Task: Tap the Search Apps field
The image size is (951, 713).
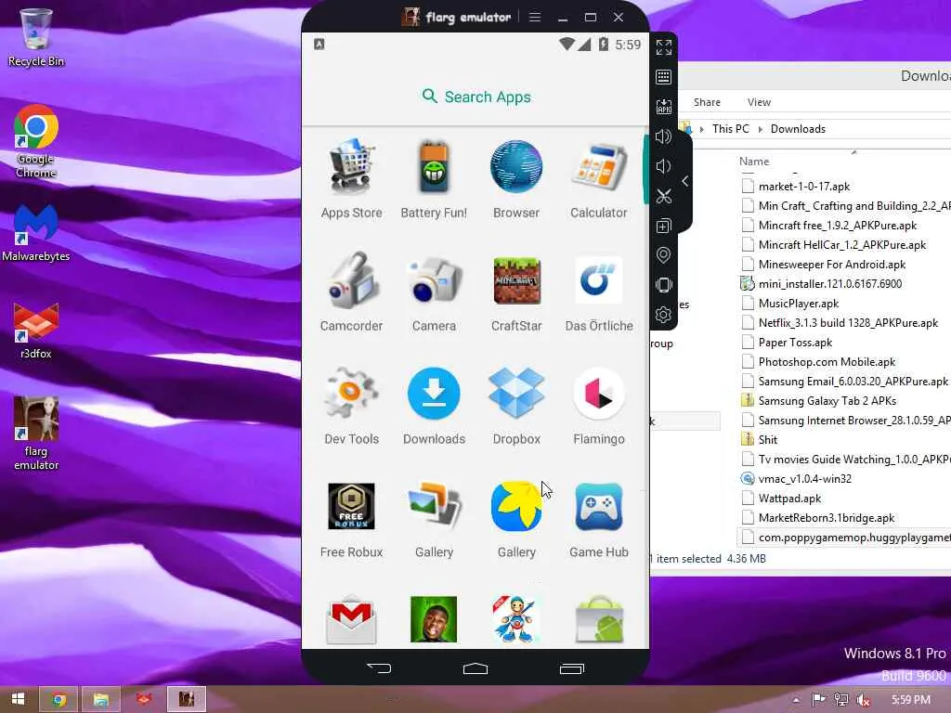Action: coord(475,97)
